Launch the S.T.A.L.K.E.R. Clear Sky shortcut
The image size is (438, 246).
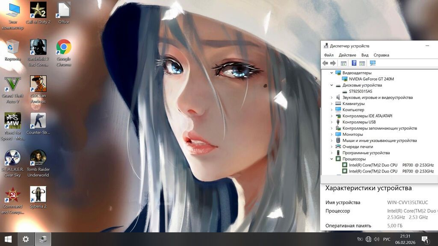(12, 164)
